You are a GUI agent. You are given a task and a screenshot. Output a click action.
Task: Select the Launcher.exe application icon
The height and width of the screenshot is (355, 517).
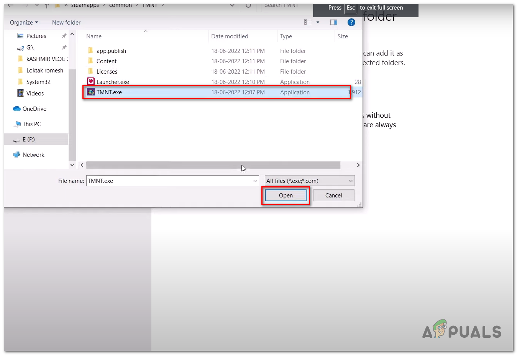point(91,81)
